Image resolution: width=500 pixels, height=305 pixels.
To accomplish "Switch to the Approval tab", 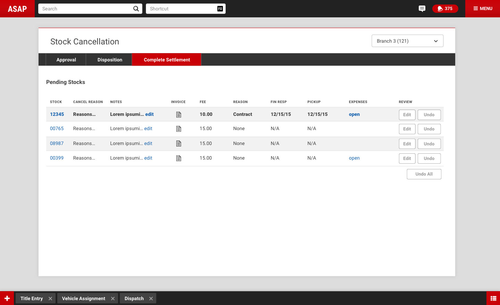I will tap(66, 60).
